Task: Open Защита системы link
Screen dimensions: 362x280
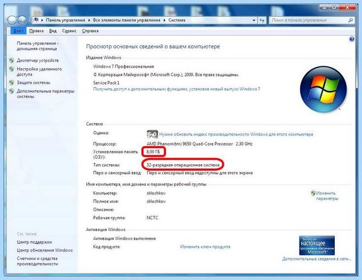Action: 33,83
